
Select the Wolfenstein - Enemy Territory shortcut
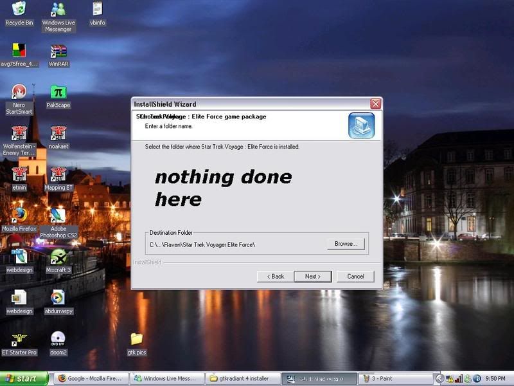pos(19,134)
